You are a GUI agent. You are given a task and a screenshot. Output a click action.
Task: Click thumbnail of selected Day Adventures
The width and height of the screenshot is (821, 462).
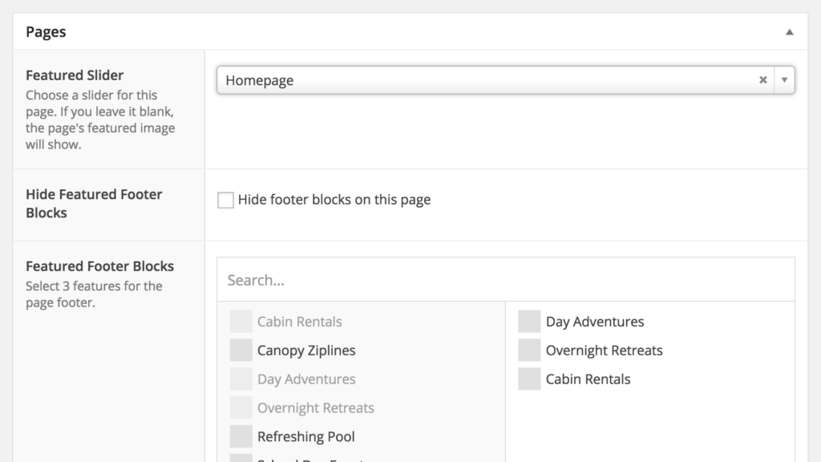click(x=529, y=322)
